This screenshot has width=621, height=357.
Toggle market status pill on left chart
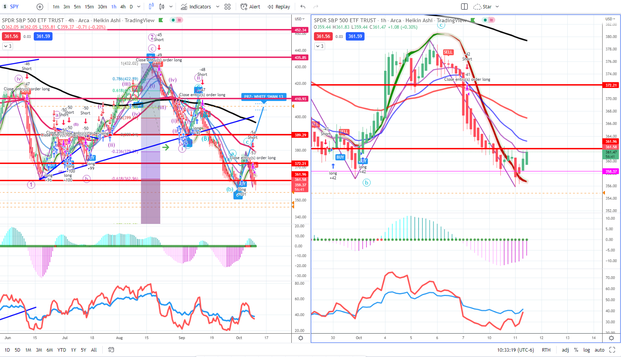click(177, 20)
